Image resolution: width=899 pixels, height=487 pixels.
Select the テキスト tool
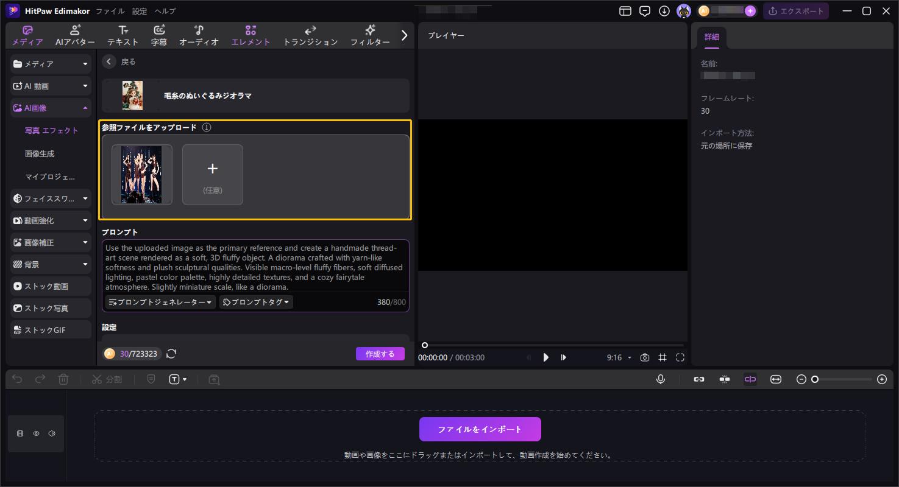(123, 35)
